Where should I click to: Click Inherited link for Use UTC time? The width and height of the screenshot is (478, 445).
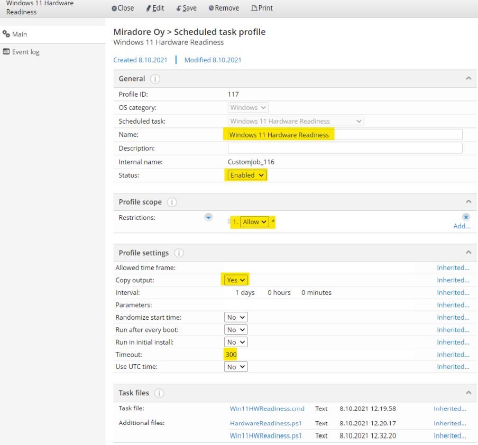point(453,367)
